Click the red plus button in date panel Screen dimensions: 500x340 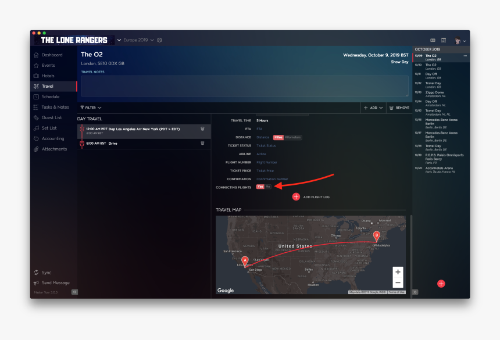pos(441,284)
